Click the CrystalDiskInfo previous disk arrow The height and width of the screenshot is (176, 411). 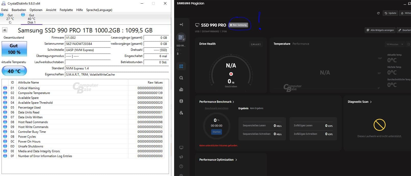[x=5, y=30]
